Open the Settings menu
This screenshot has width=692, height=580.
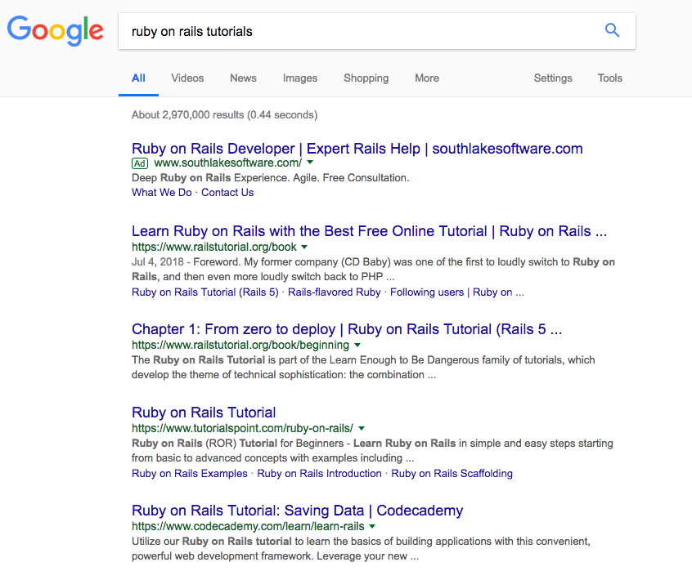pyautogui.click(x=553, y=78)
